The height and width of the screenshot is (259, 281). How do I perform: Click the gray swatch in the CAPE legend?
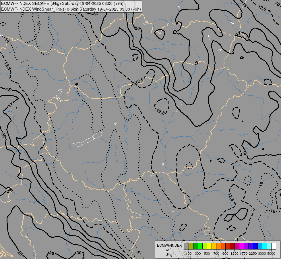186,246
